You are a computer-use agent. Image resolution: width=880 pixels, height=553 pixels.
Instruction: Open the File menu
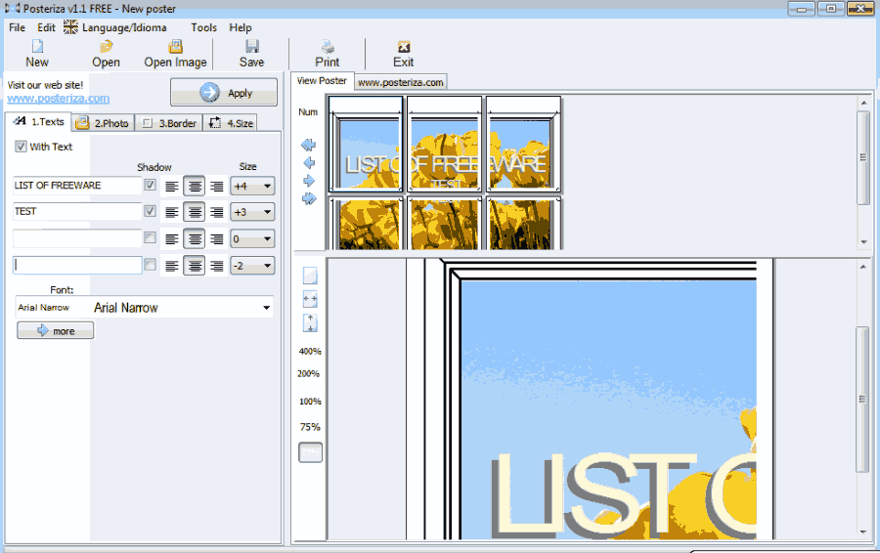click(x=17, y=27)
